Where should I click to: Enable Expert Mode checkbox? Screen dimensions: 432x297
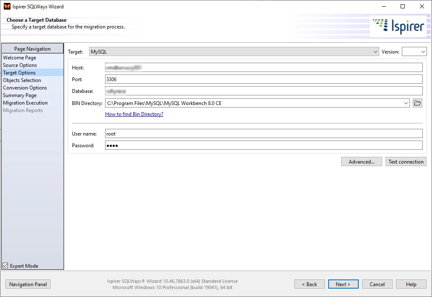[x=5, y=265]
